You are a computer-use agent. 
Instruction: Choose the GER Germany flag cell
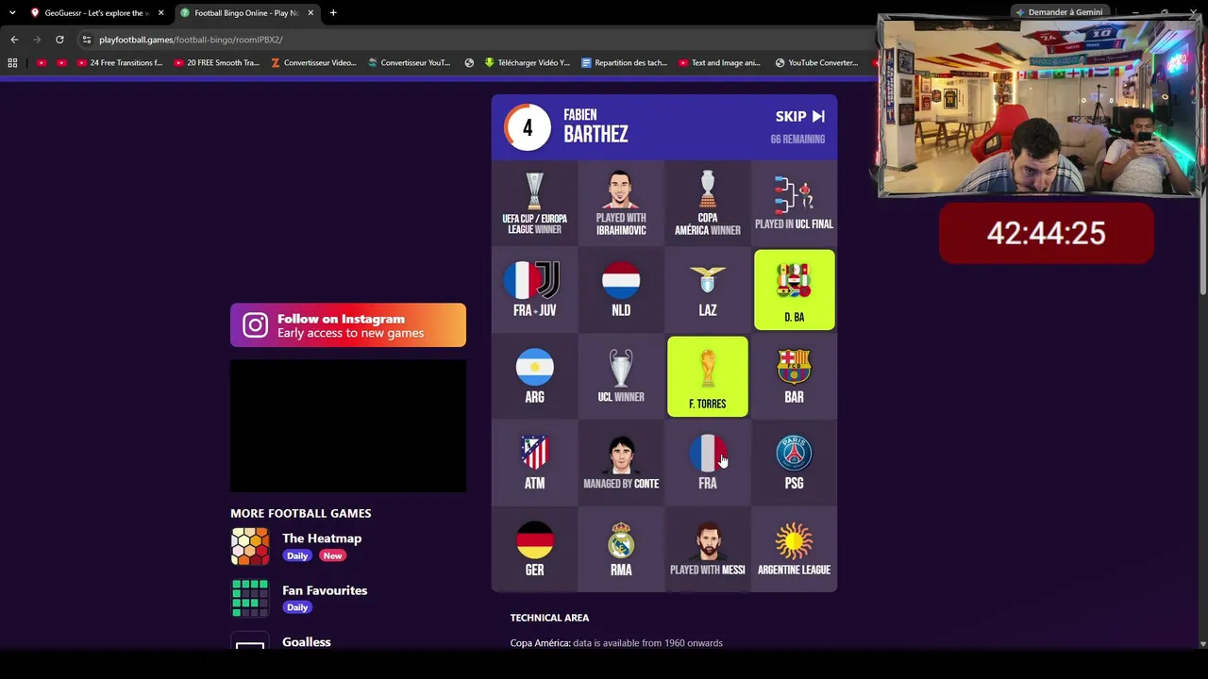(x=534, y=551)
